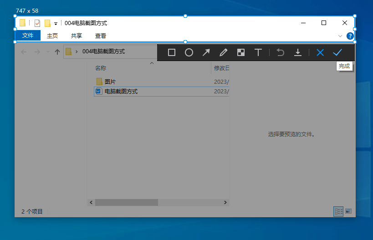Switch to details view layout

tap(338, 211)
